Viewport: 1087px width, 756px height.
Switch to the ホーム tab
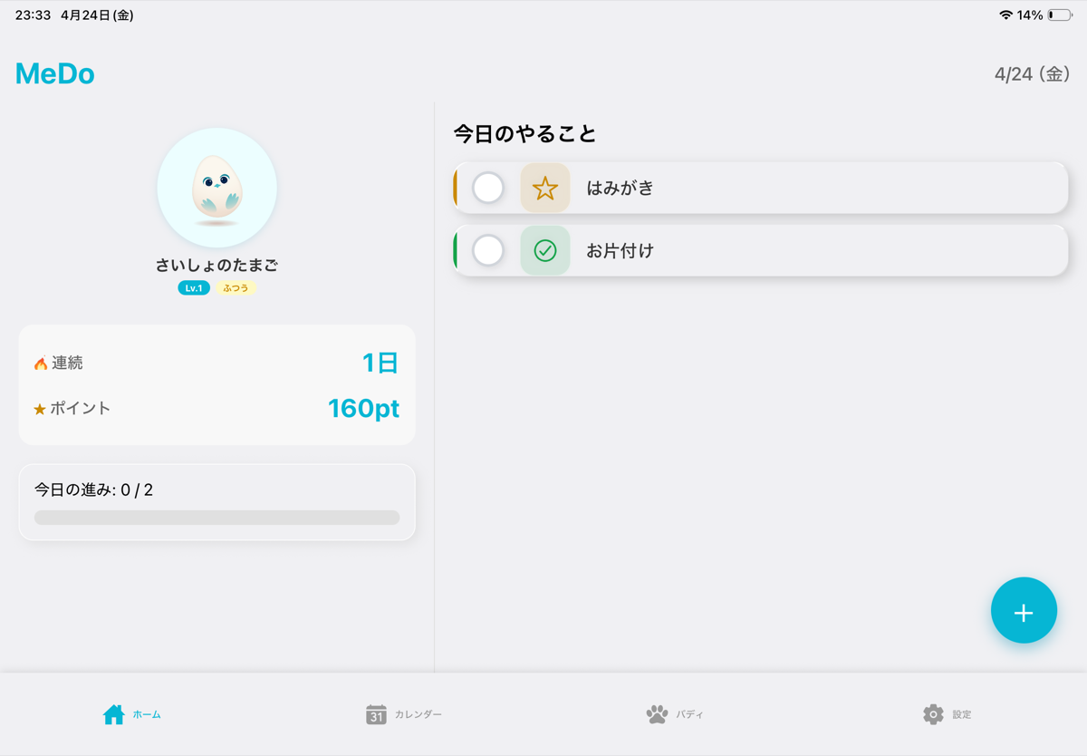point(131,713)
